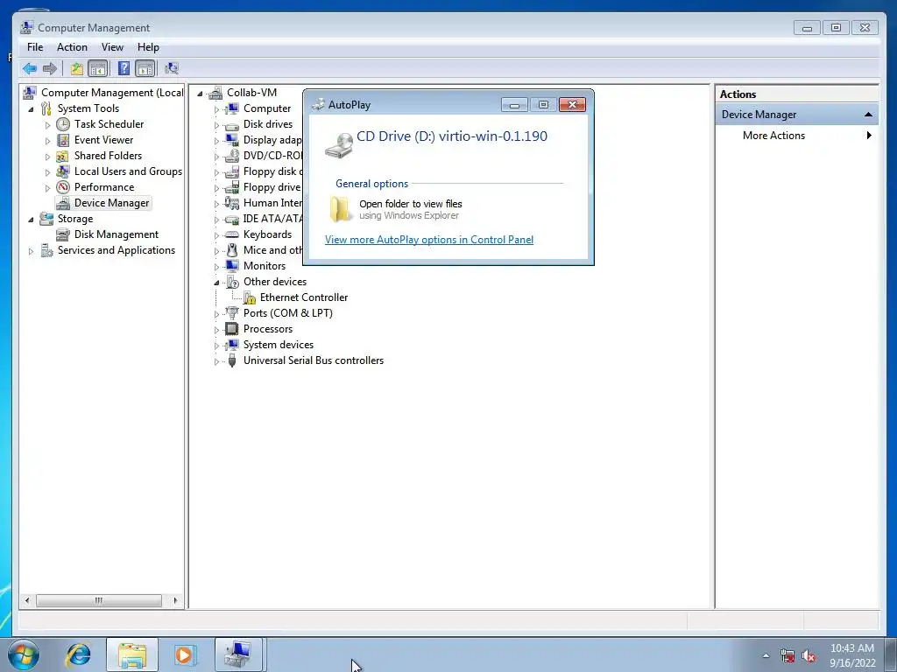Open the Action menu

coord(72,47)
